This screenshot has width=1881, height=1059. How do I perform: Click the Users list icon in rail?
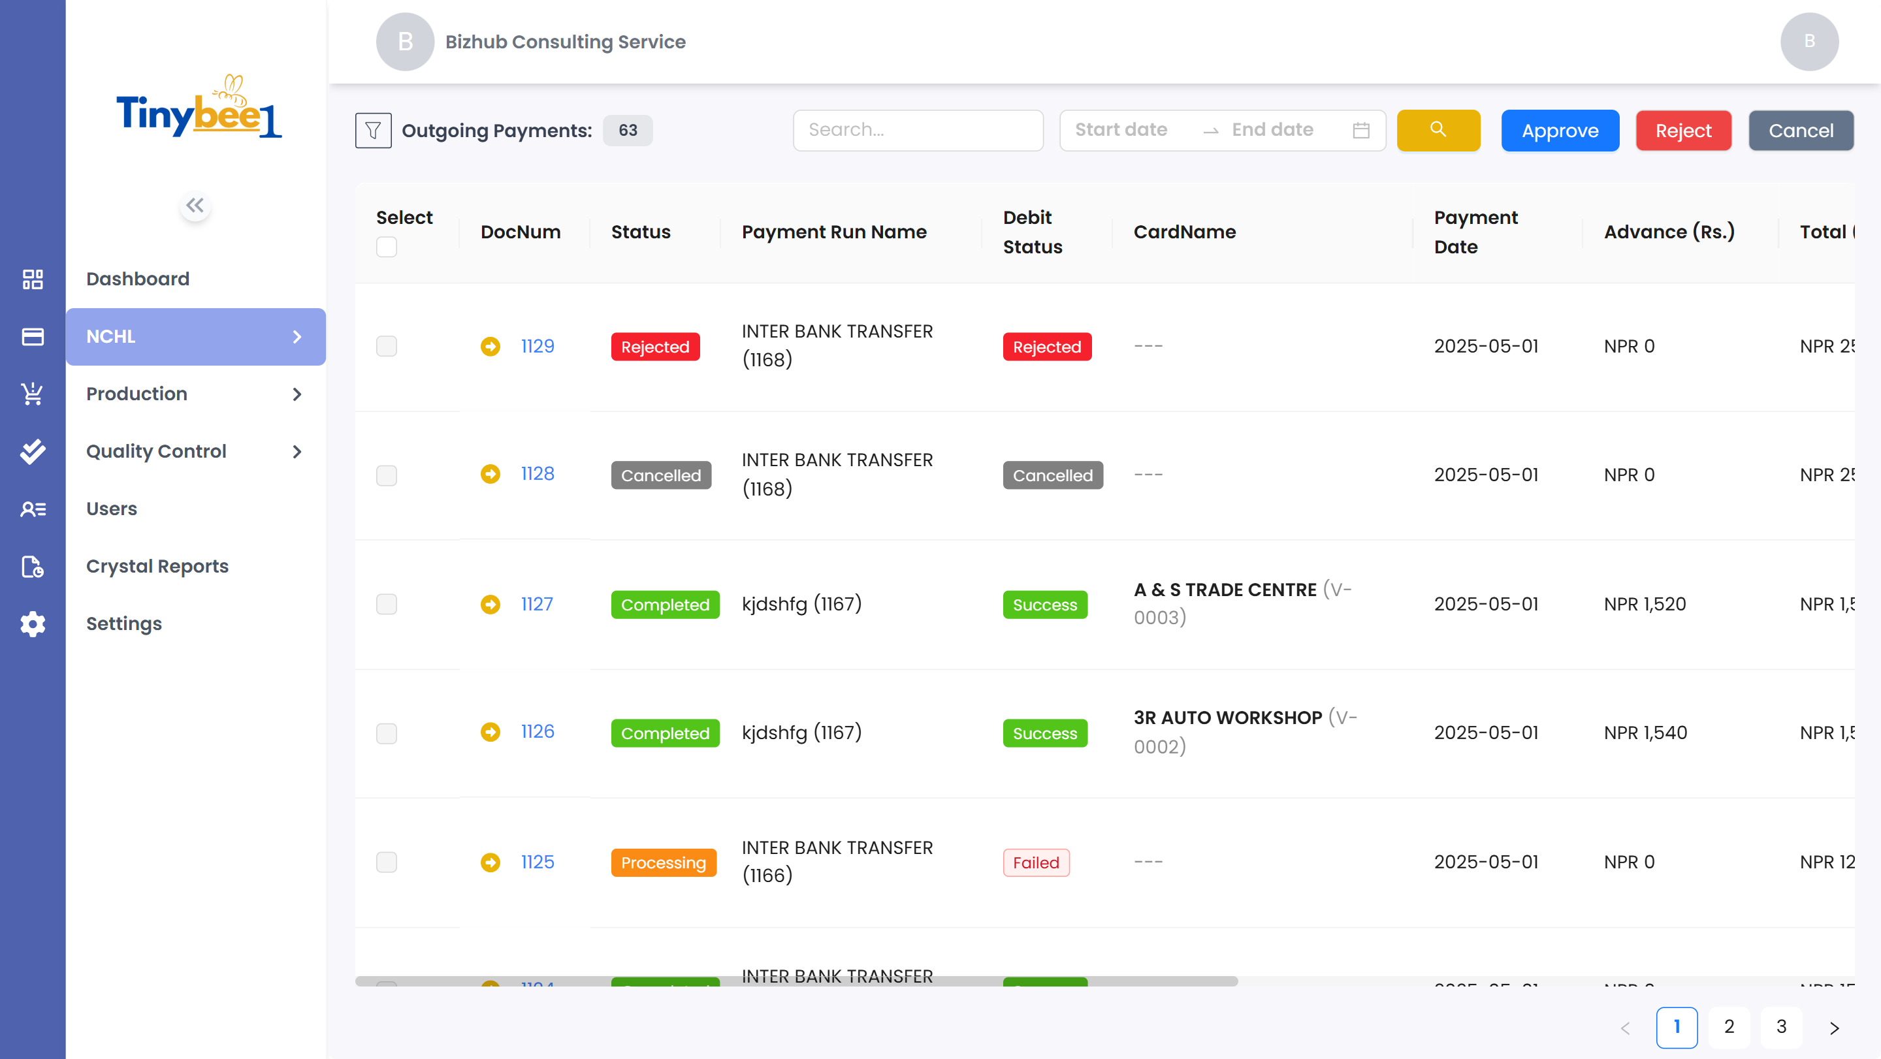[x=33, y=509]
